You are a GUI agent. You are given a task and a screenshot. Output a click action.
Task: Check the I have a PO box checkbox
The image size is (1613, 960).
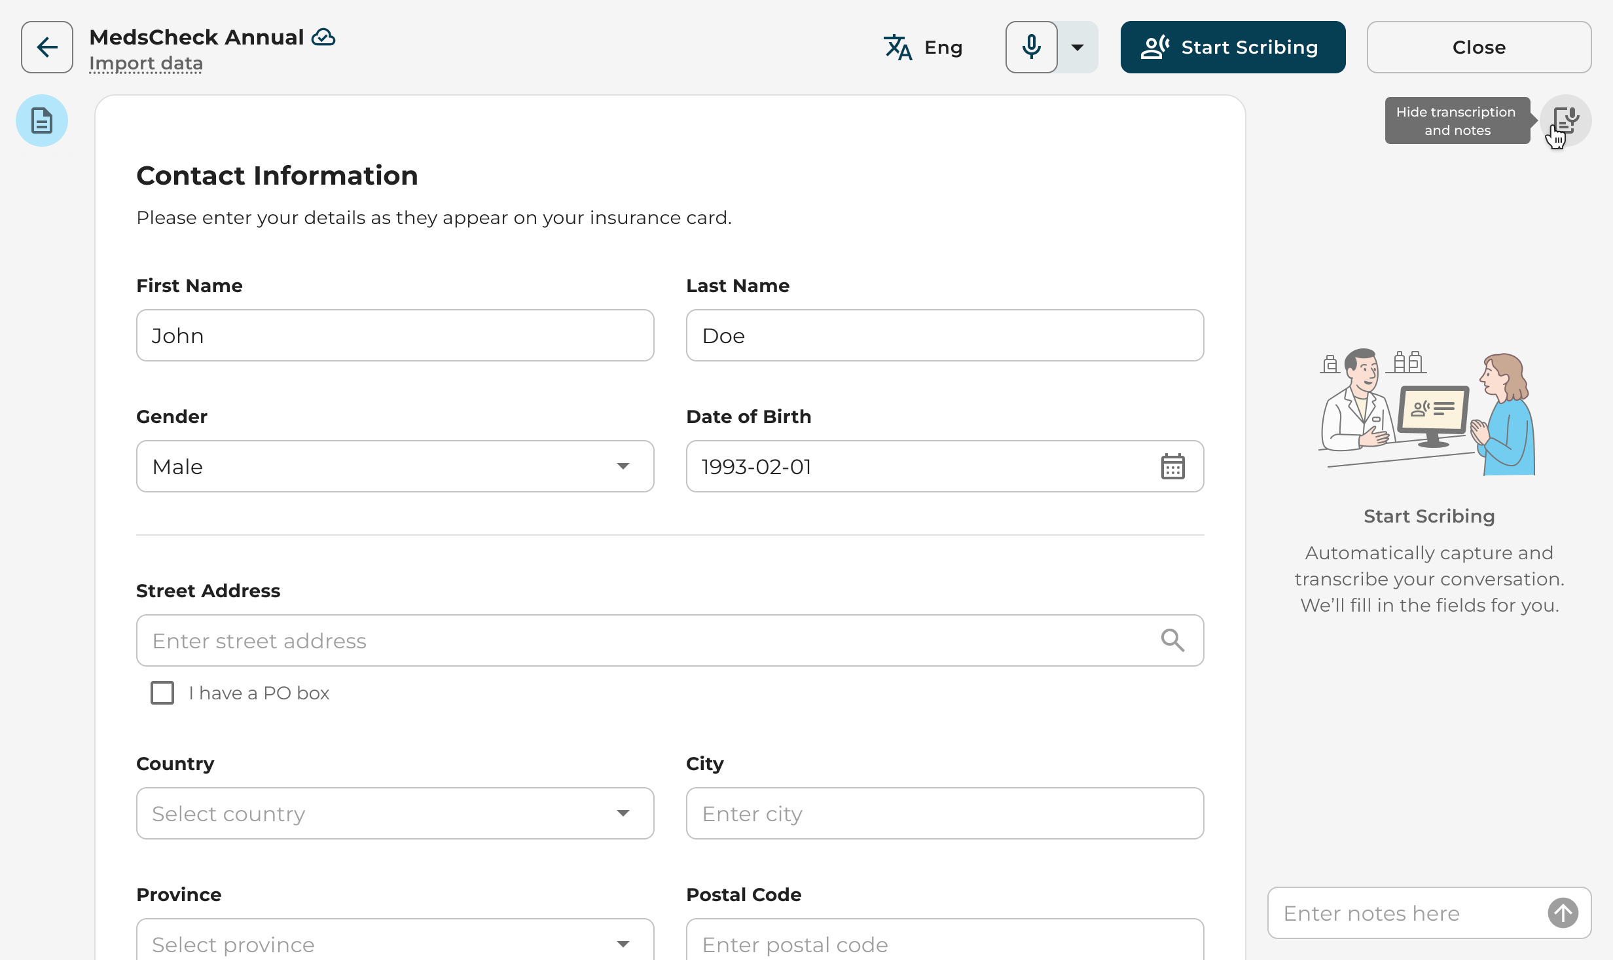pos(162,693)
